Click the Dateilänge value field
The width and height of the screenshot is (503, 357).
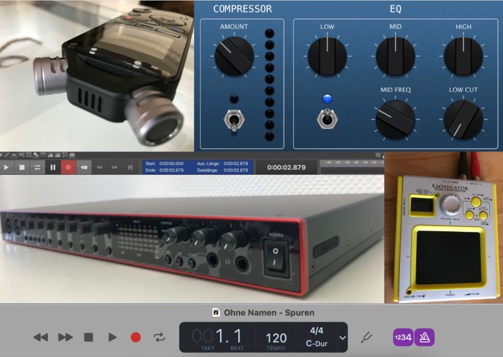236,170
